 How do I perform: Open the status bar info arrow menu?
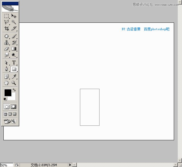(70, 165)
